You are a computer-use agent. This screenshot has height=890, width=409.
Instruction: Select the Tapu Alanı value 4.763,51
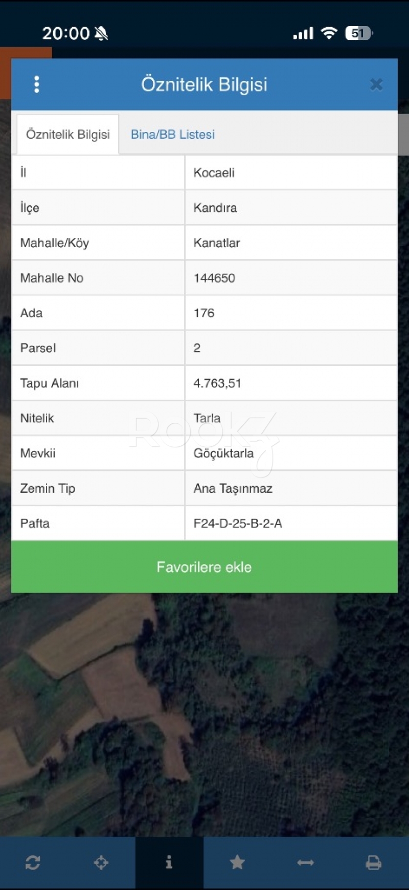point(217,383)
